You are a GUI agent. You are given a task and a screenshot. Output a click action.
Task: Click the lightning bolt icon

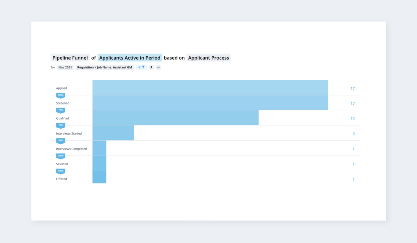click(x=151, y=67)
